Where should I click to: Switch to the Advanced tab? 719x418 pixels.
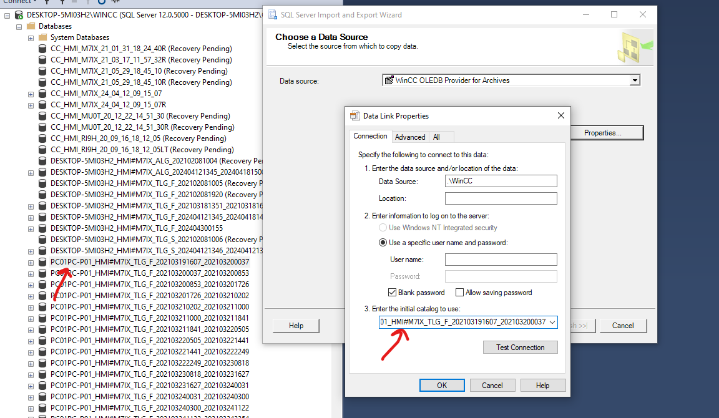click(410, 137)
